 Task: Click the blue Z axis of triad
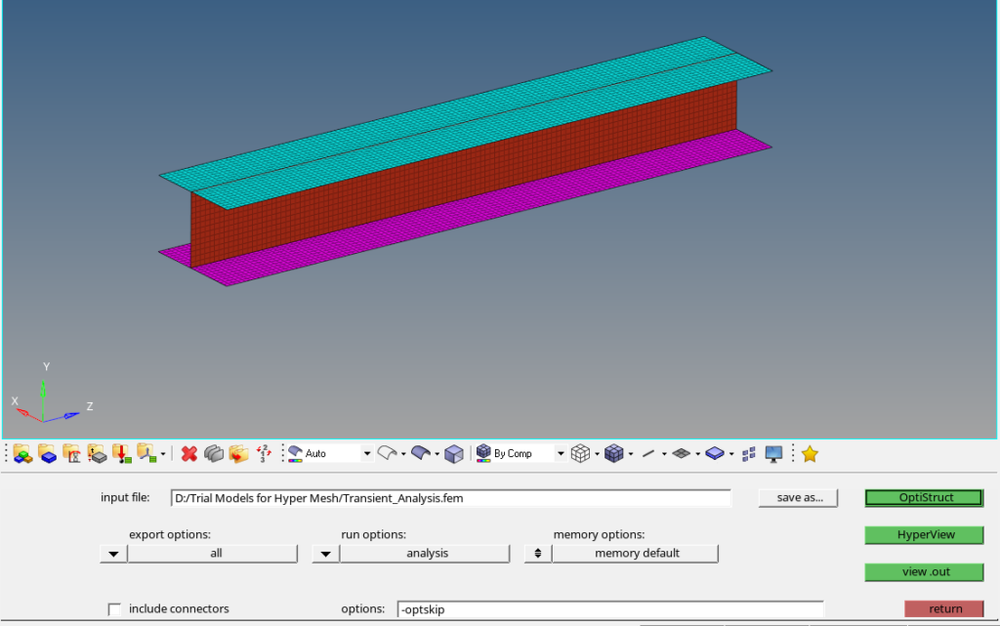[63, 417]
